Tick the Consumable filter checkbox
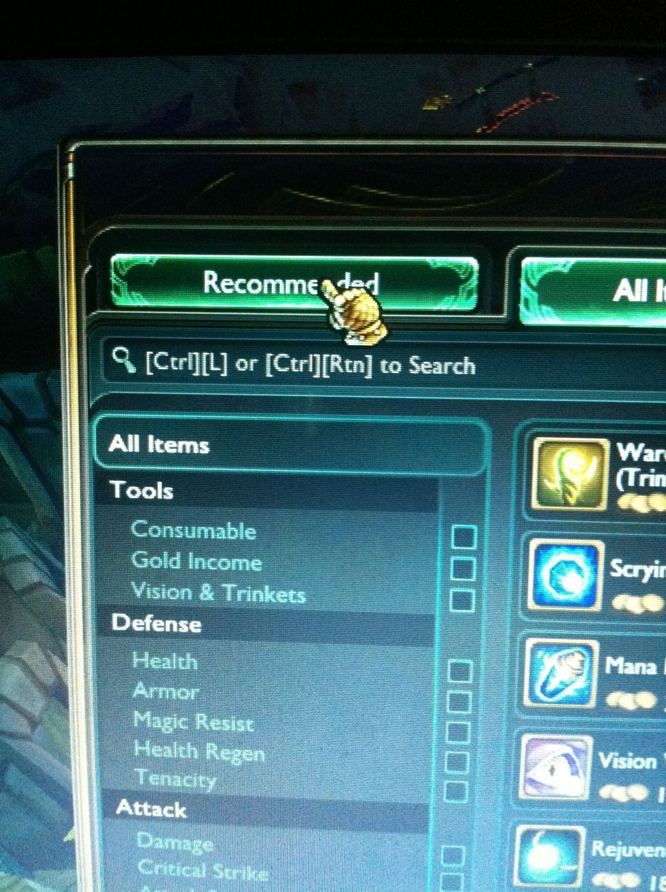666x892 pixels. pyautogui.click(x=464, y=537)
